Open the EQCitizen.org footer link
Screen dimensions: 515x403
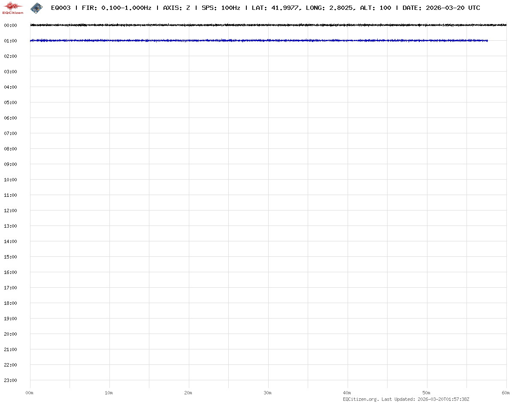[360, 399]
